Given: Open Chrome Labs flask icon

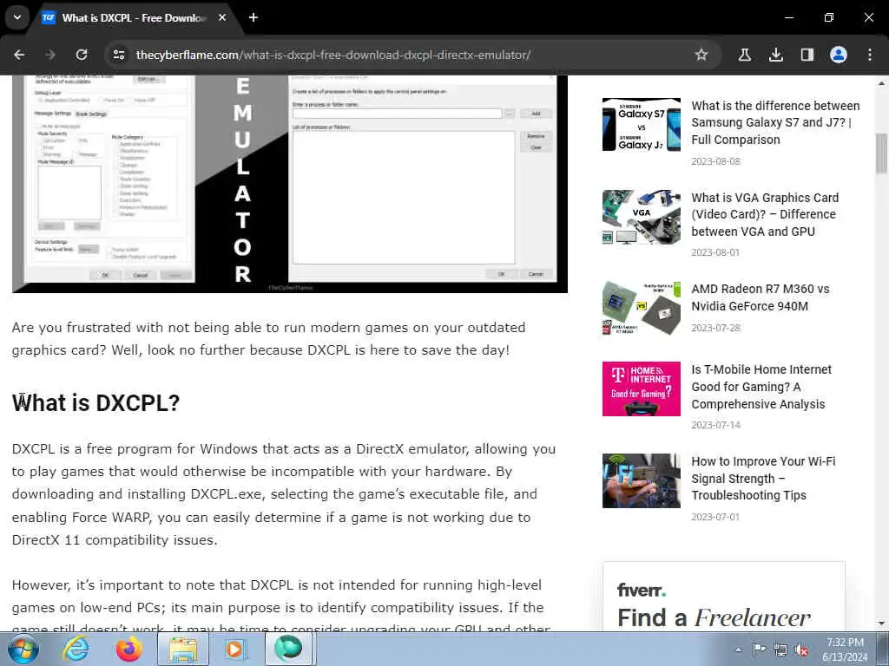Looking at the screenshot, I should click(744, 55).
